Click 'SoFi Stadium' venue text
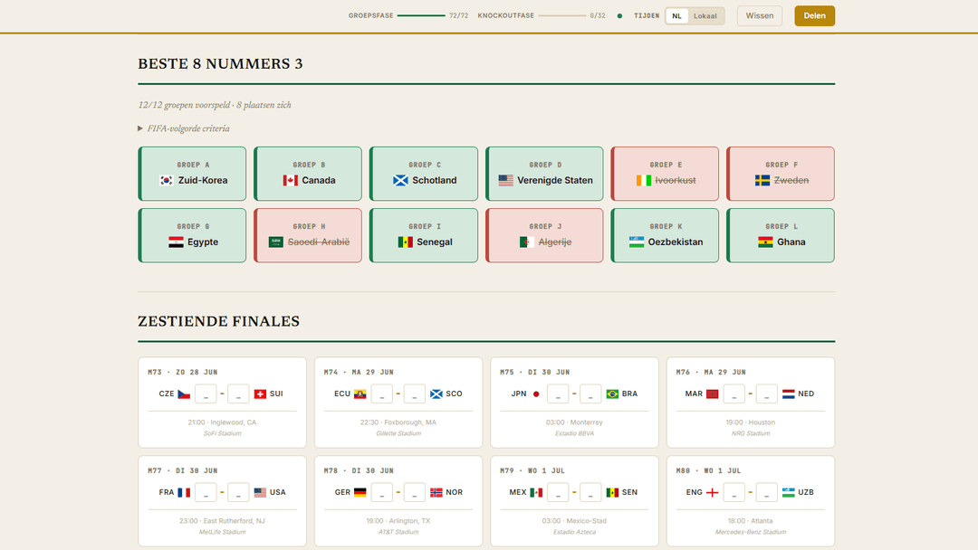This screenshot has height=550, width=978. [x=222, y=433]
